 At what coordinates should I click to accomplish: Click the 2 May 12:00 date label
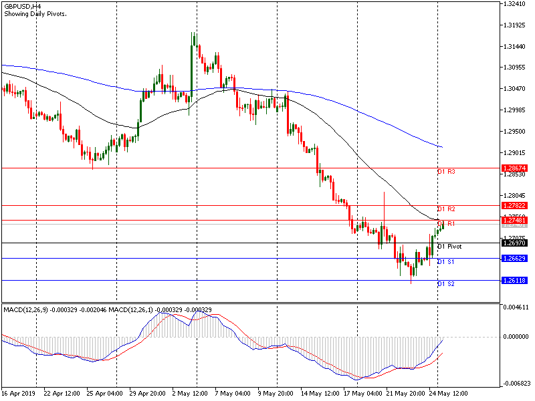click(189, 394)
